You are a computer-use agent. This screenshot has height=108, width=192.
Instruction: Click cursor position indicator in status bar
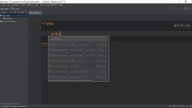coord(170,106)
